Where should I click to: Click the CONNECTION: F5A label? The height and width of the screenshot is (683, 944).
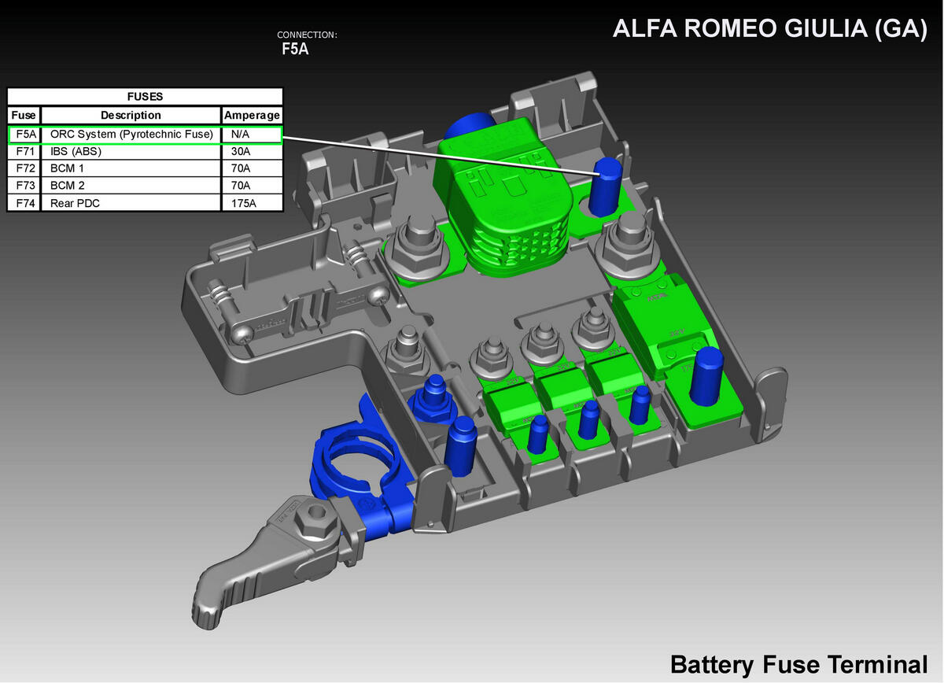point(307,44)
